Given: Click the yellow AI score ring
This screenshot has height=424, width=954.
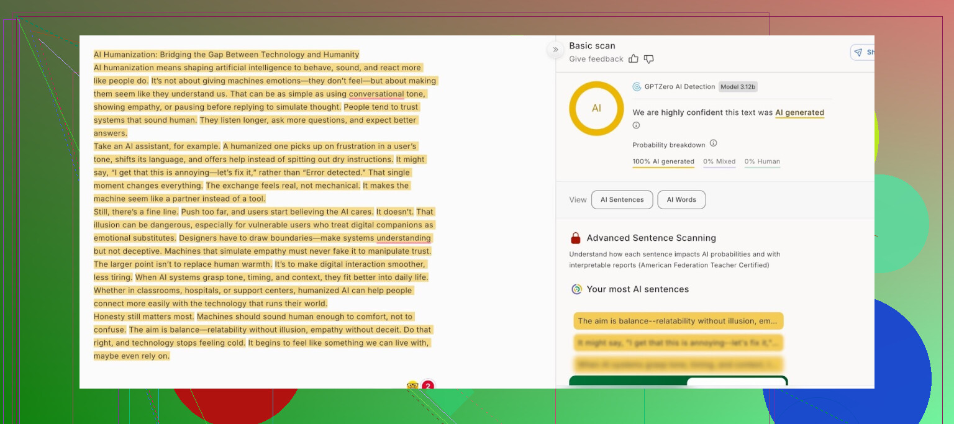Looking at the screenshot, I should (596, 108).
